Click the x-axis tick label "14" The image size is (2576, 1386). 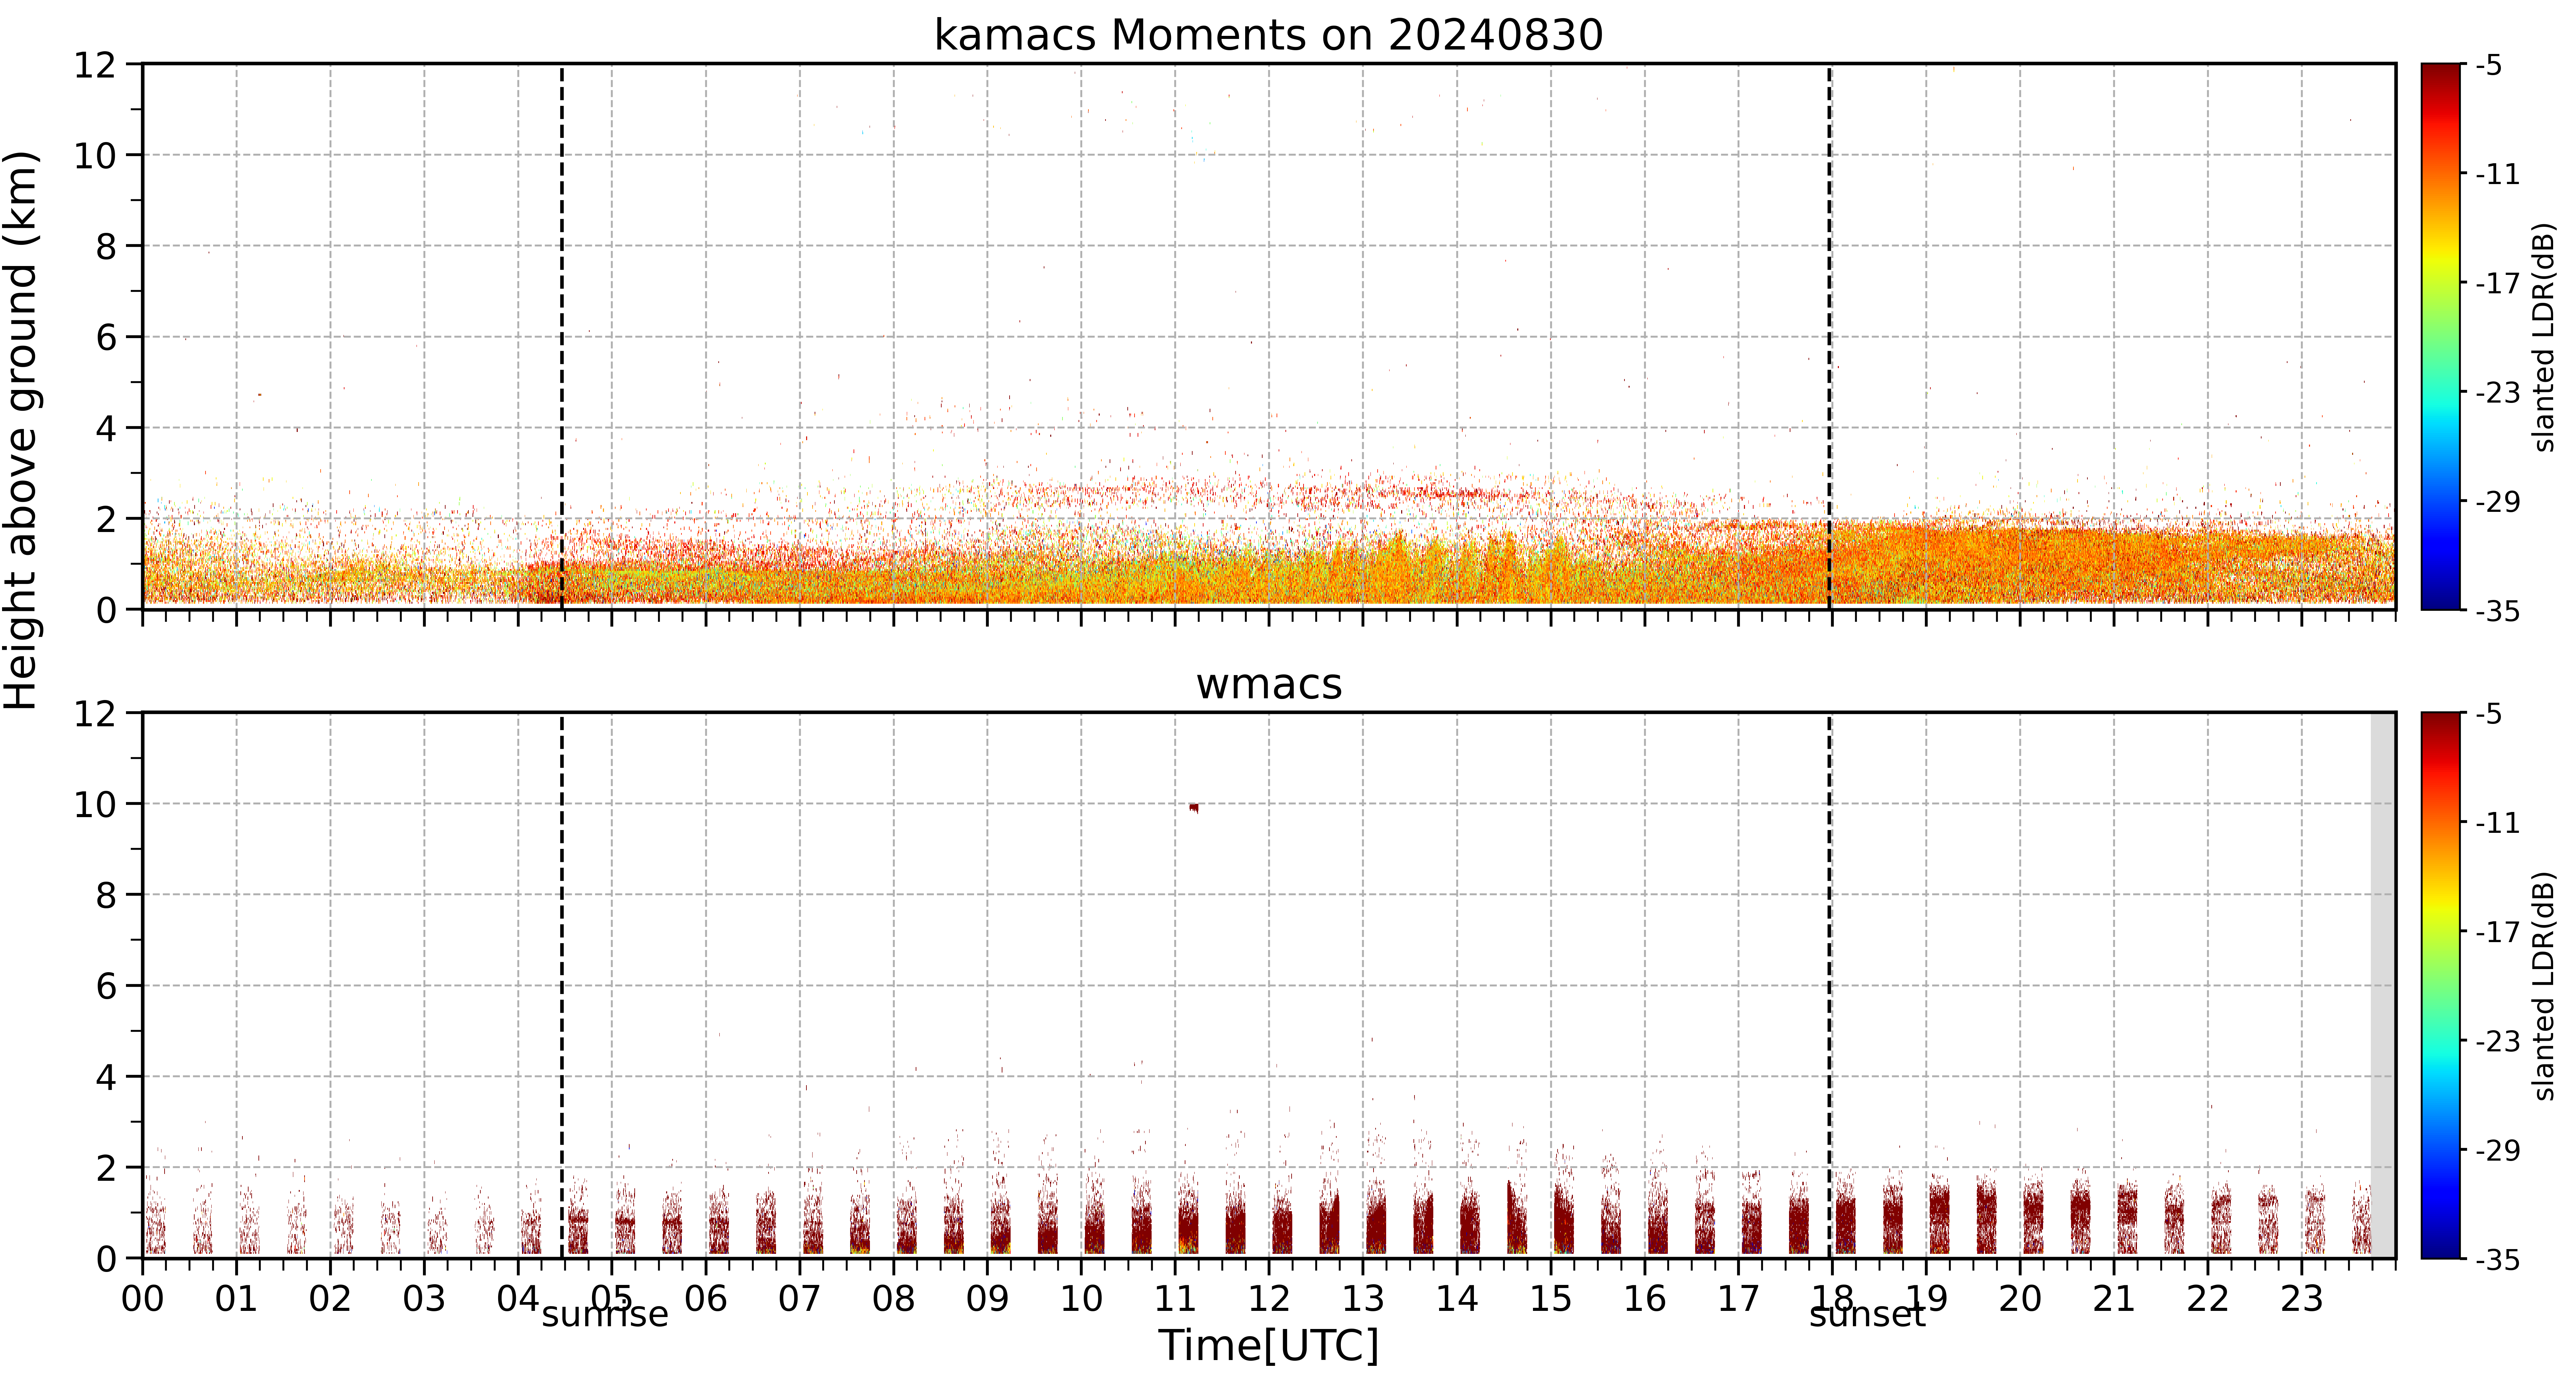[1457, 1299]
